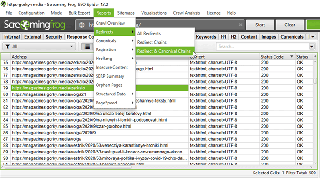
Task: Click the horizontal scrollbar thumb
Action: tap(68, 167)
